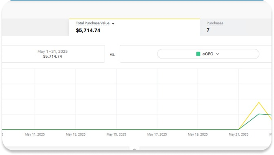The image size is (274, 155).
Task: Click the collapse chevron below the chart
Action: [x=134, y=149]
